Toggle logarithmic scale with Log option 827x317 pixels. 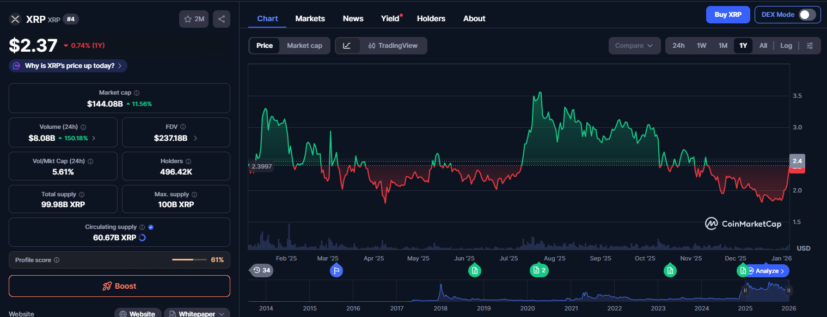786,46
